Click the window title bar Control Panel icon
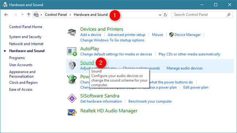The height and width of the screenshot is (133, 237). click(5, 5)
